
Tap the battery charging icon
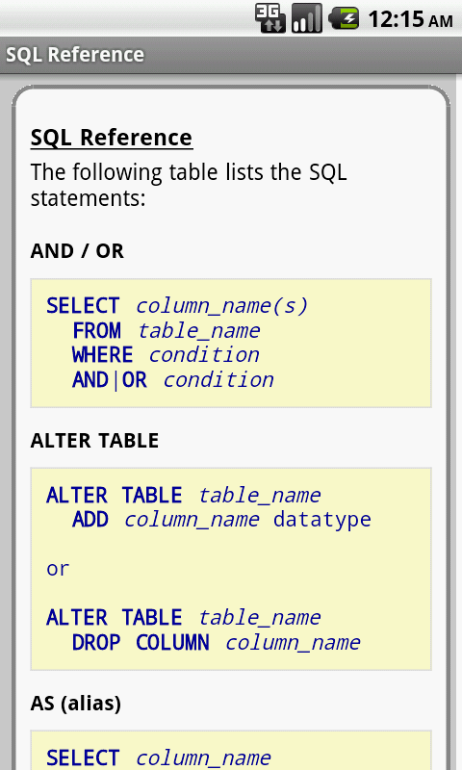344,18
